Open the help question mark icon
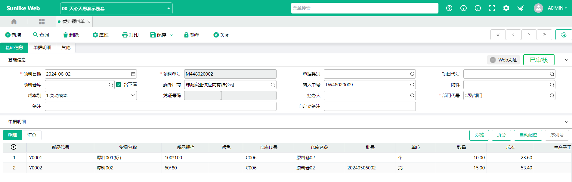 (449, 8)
